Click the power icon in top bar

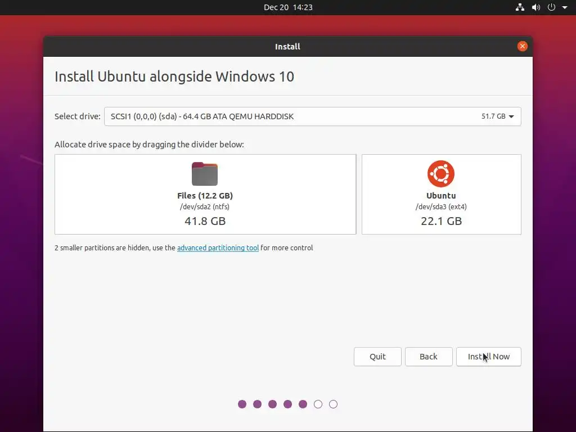pos(551,7)
